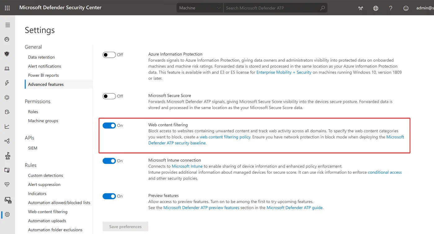Open the globe time zone icon
Image resolution: width=434 pixels, height=234 pixels.
point(376,8)
